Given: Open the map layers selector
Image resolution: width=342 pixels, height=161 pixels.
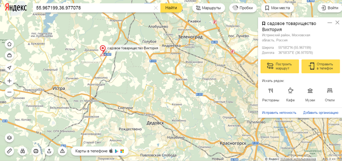Looking at the screenshot, I should pyautogui.click(x=9, y=138).
